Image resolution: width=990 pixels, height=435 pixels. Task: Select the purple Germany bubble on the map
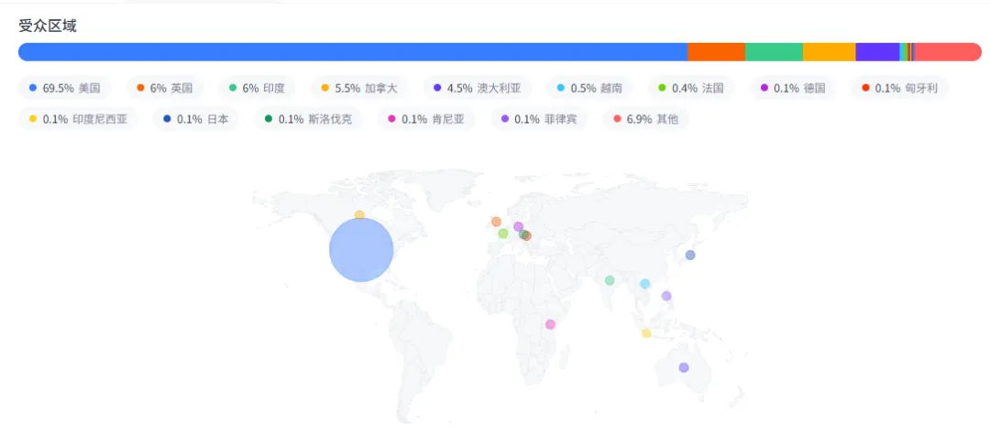pyautogui.click(x=518, y=226)
